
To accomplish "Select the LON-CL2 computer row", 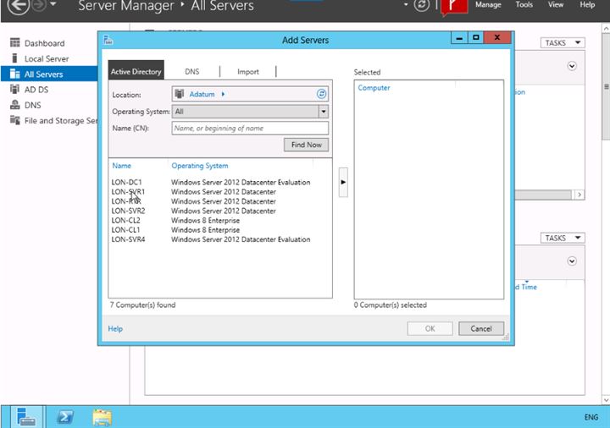I will [175, 220].
